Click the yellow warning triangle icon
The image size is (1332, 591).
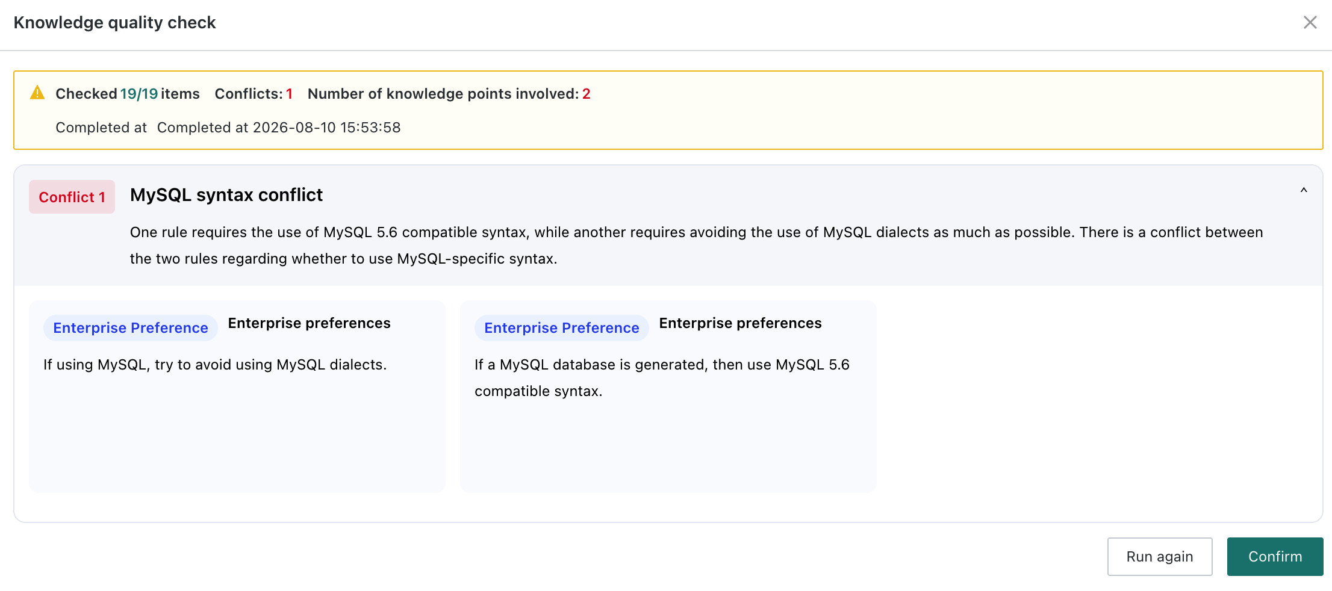click(x=37, y=93)
